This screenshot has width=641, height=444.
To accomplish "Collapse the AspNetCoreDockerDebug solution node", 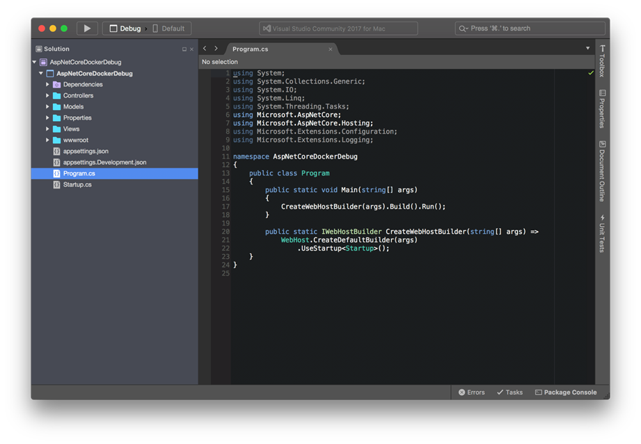I will pos(34,62).
